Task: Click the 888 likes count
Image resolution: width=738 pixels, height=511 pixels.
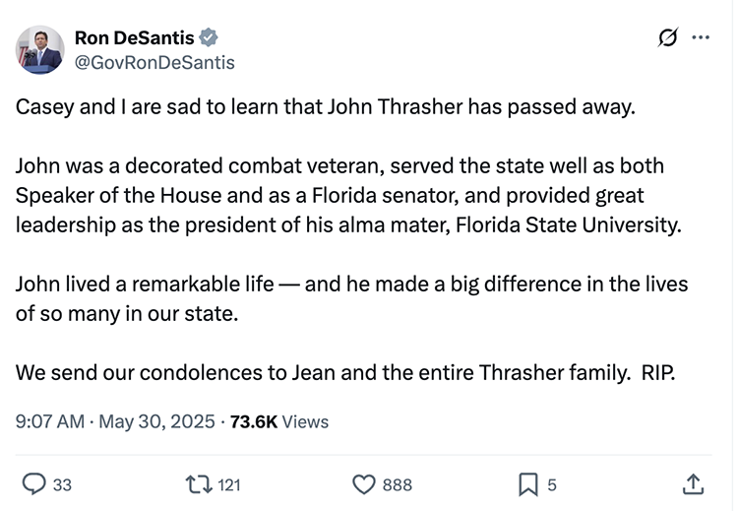Action: pos(397,484)
